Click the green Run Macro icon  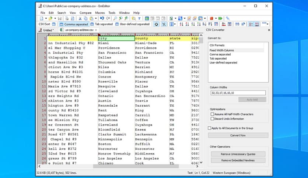(x=220, y=18)
